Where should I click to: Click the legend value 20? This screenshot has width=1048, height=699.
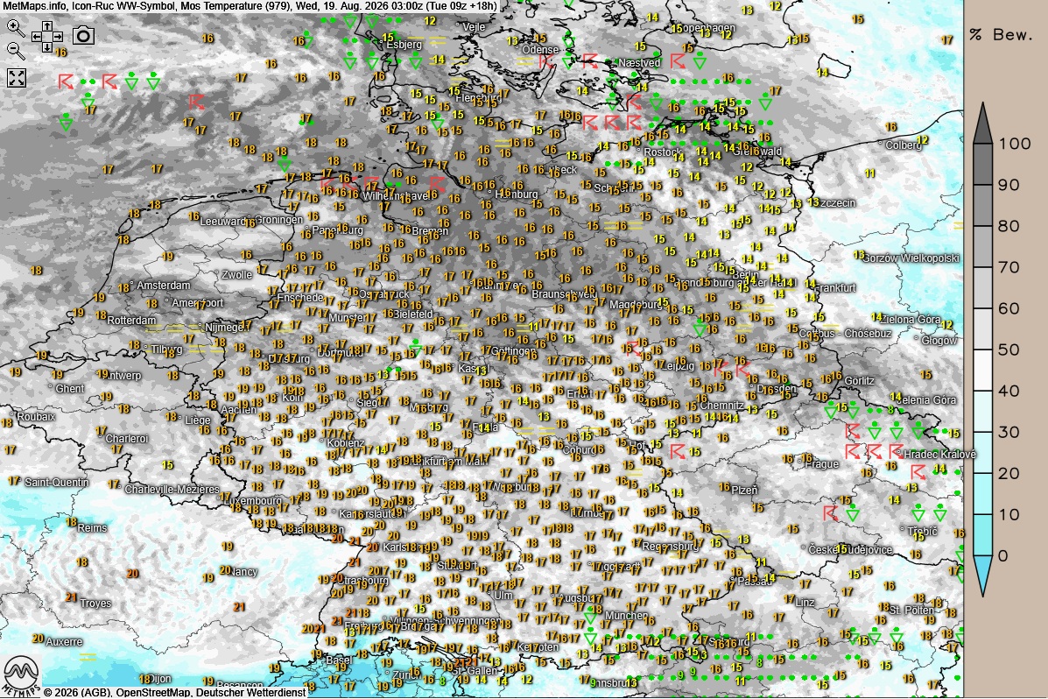click(x=1009, y=474)
